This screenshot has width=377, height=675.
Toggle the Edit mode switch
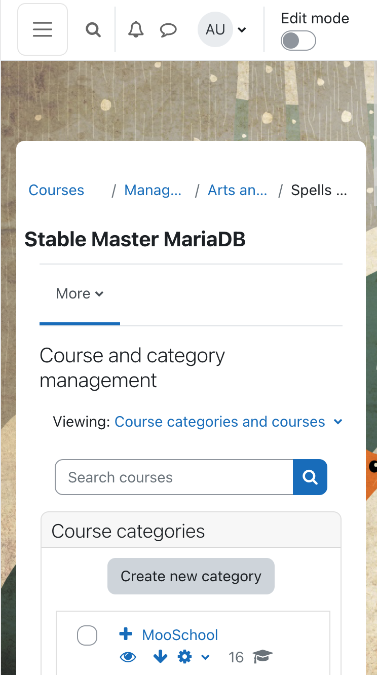pos(298,41)
